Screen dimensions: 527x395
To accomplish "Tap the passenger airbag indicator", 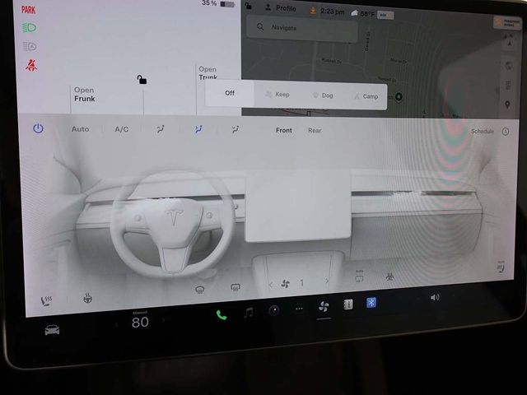I will [x=507, y=23].
